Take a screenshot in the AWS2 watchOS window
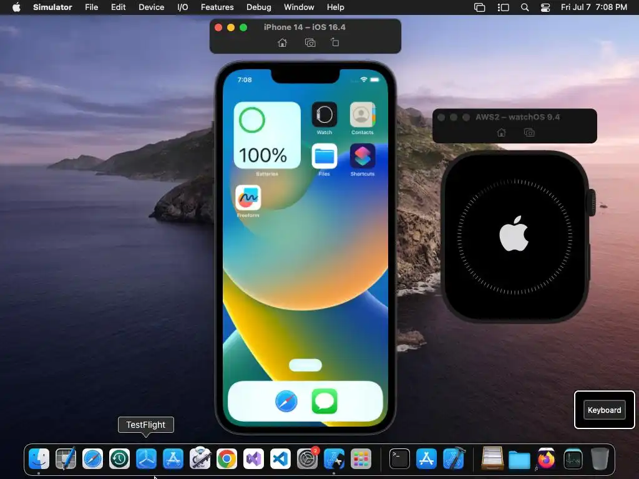This screenshot has height=479, width=639. pos(529,133)
